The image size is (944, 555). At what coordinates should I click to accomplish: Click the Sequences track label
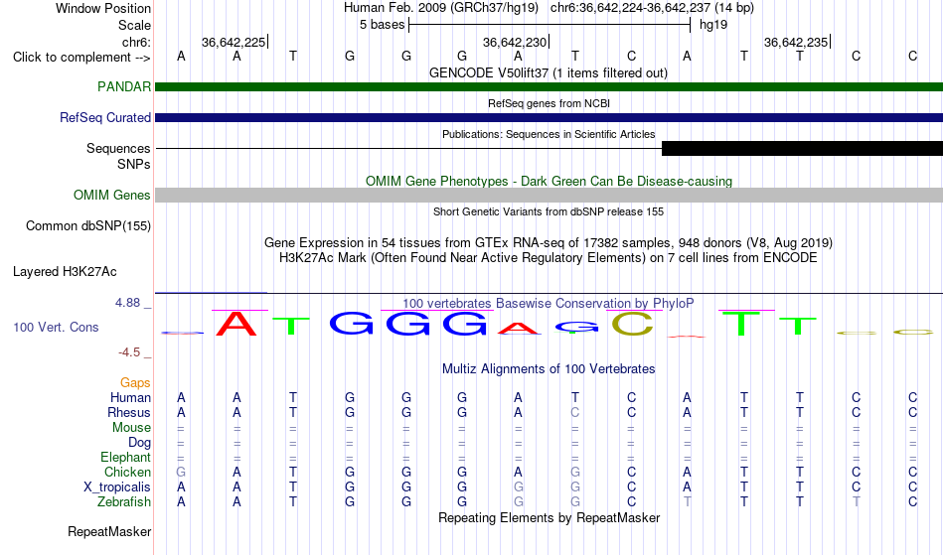(118, 149)
